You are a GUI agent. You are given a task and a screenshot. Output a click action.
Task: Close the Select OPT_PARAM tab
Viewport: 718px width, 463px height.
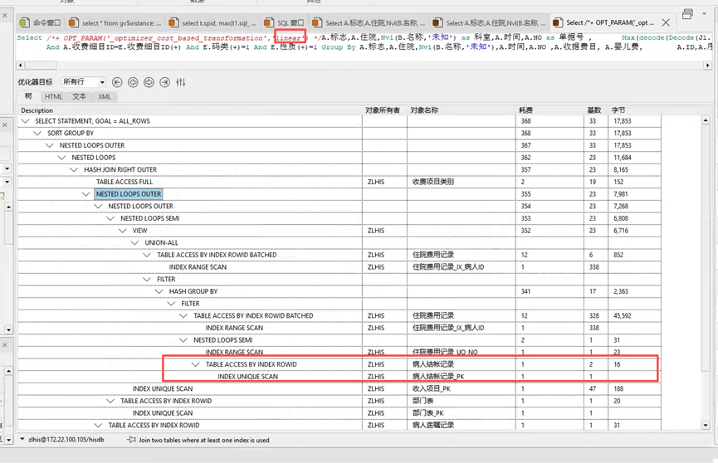[x=666, y=22]
